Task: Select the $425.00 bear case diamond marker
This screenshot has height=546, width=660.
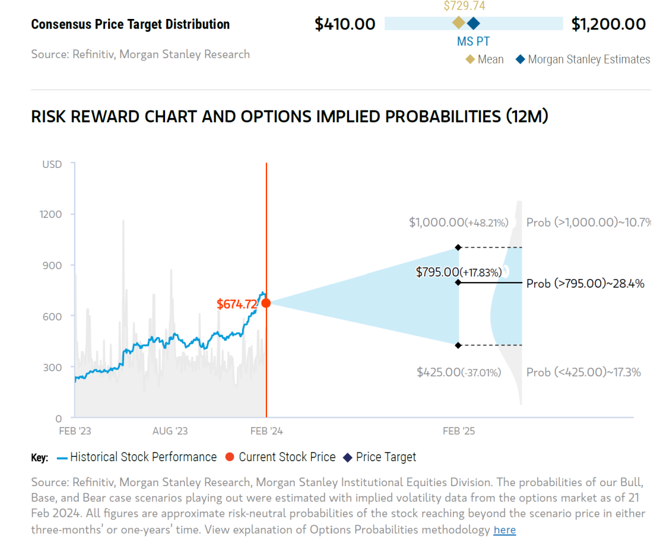Action: tap(458, 346)
